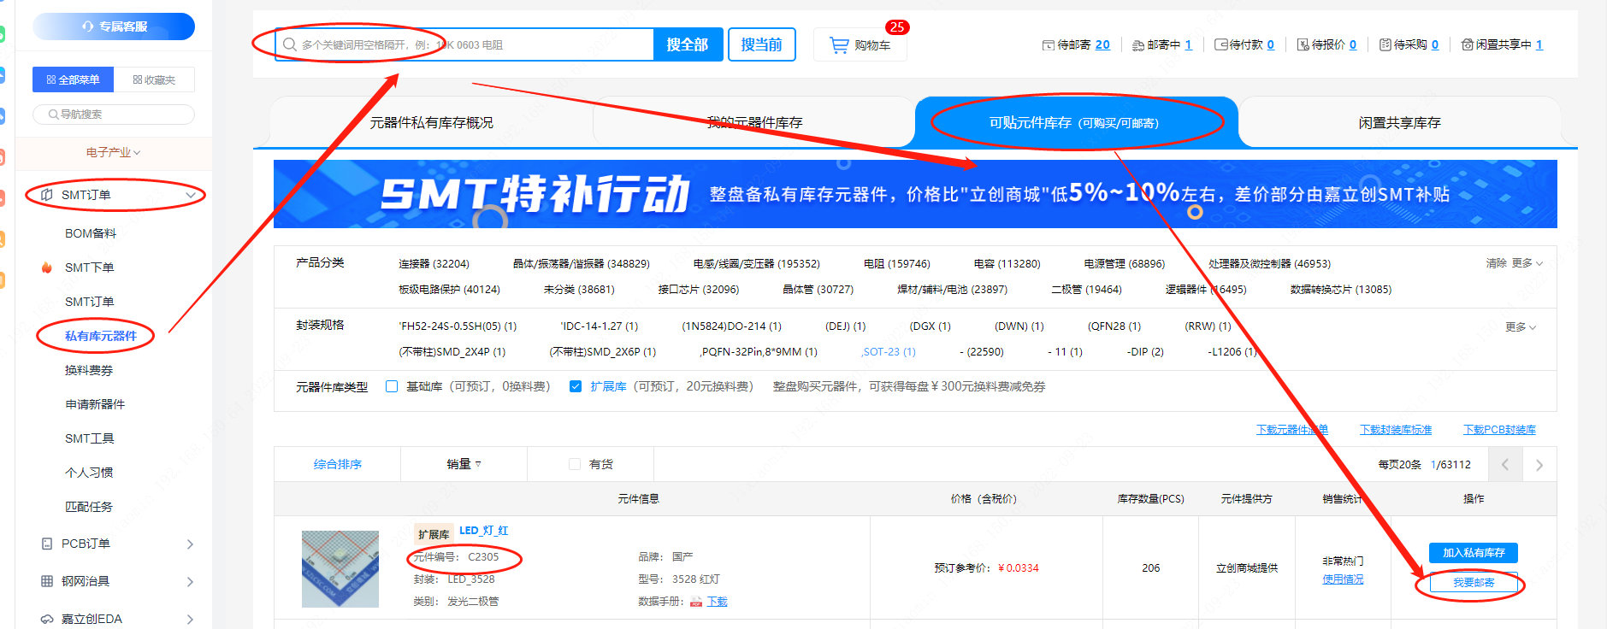This screenshot has width=1607, height=629.
Task: Go to next results page arrow
Action: point(1539,465)
